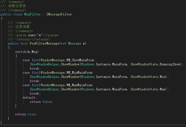Click m.Msg inside the switch parentheses
Image resolution: width=186 pixels, height=127 pixels.
pyautogui.click(x=33, y=52)
